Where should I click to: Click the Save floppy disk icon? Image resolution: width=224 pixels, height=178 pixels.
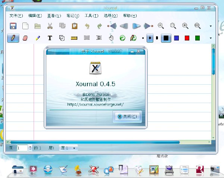[x=13, y=26]
